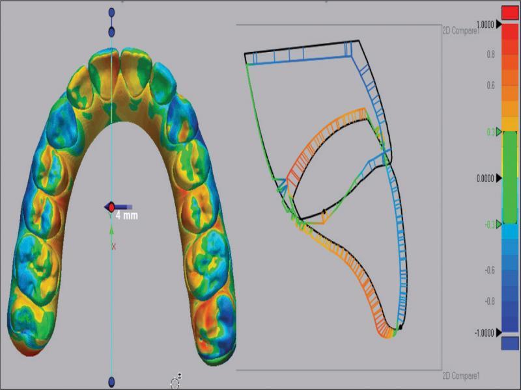This screenshot has height=390, width=521.
Task: Click the cyan vertical section line
Action: click(111, 305)
